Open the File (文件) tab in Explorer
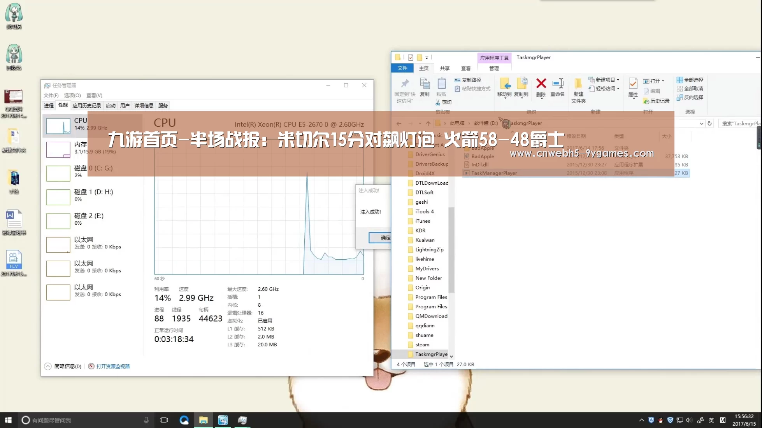Screen dimensions: 762x428 tap(402, 68)
